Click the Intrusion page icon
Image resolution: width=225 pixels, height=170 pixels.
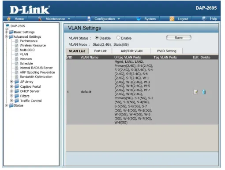click(x=17, y=59)
